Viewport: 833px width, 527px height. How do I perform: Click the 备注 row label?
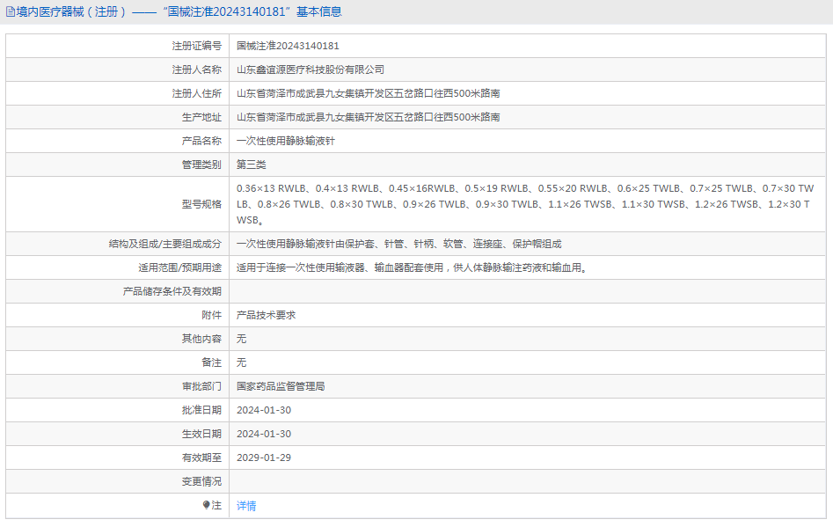point(211,362)
